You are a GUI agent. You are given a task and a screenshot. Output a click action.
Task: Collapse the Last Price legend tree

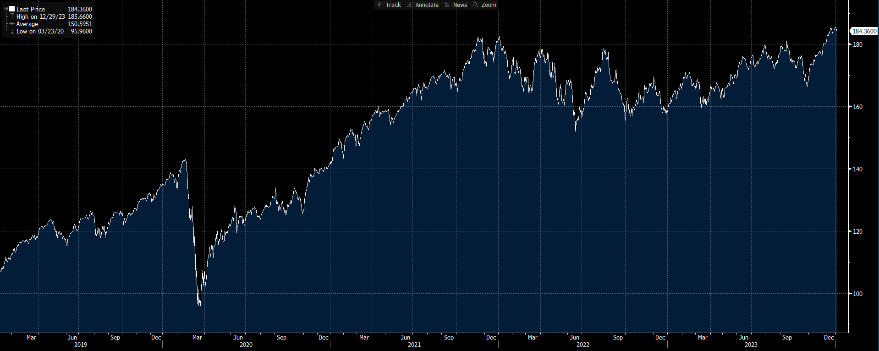pos(6,9)
